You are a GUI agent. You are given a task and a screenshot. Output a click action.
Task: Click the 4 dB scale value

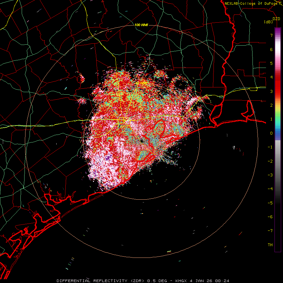271,77
